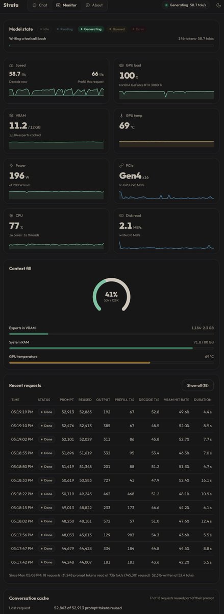Select the Generating model state pill

click(91, 29)
